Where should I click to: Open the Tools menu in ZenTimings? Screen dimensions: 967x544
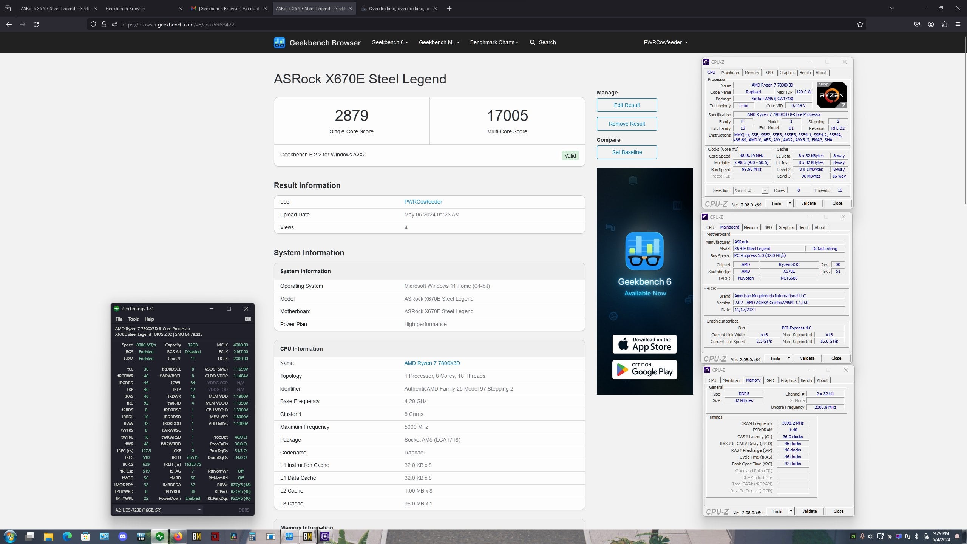point(133,319)
